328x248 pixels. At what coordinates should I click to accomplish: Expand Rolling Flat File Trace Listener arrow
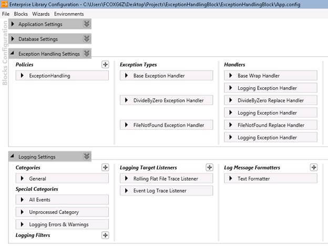[127, 179]
